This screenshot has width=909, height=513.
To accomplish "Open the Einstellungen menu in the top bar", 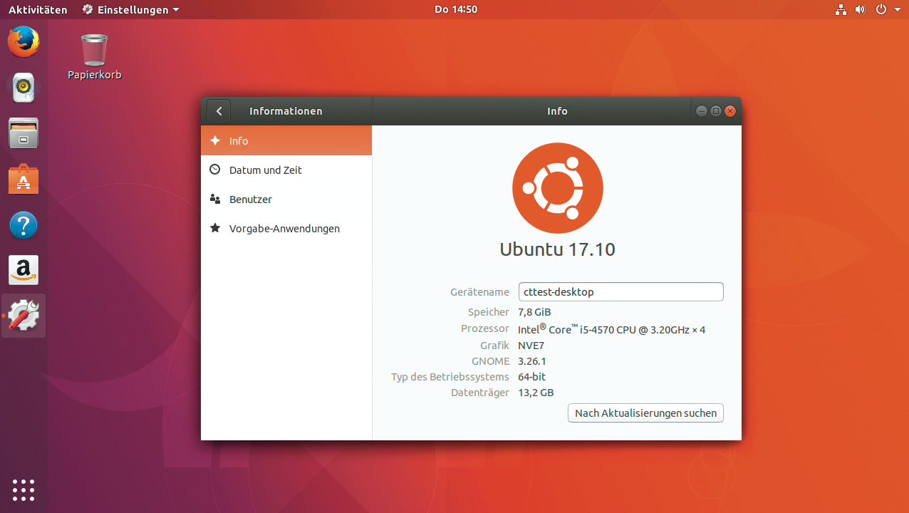I will pos(130,9).
